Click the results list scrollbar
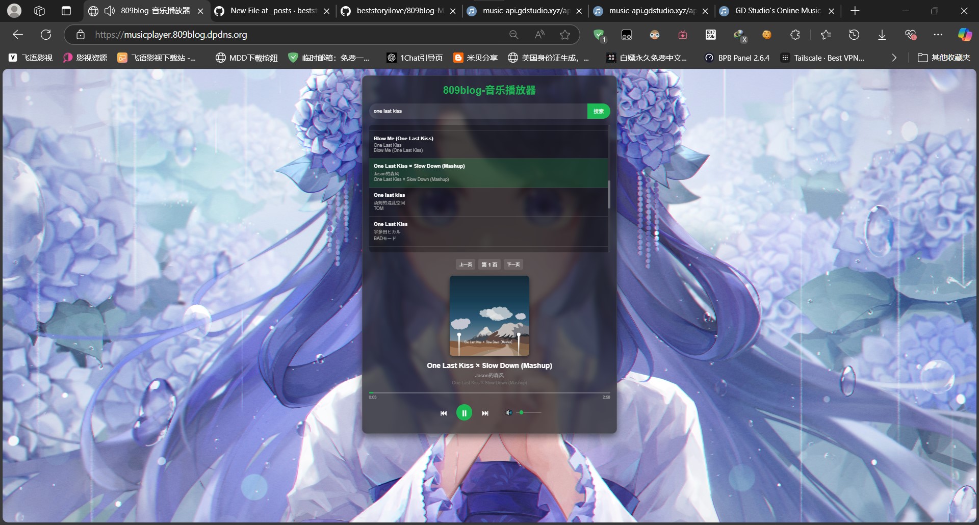Image resolution: width=979 pixels, height=525 pixels. 609,194
